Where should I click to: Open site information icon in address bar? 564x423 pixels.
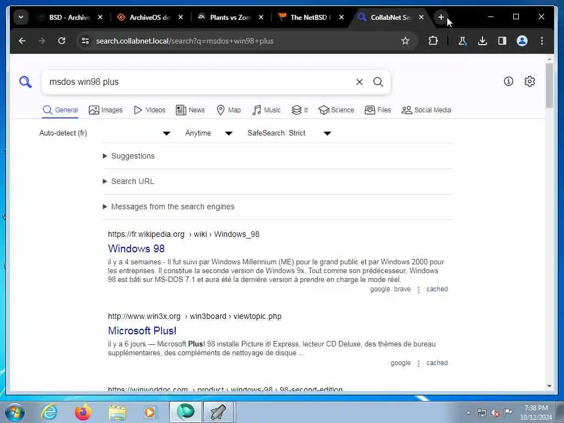(x=85, y=41)
